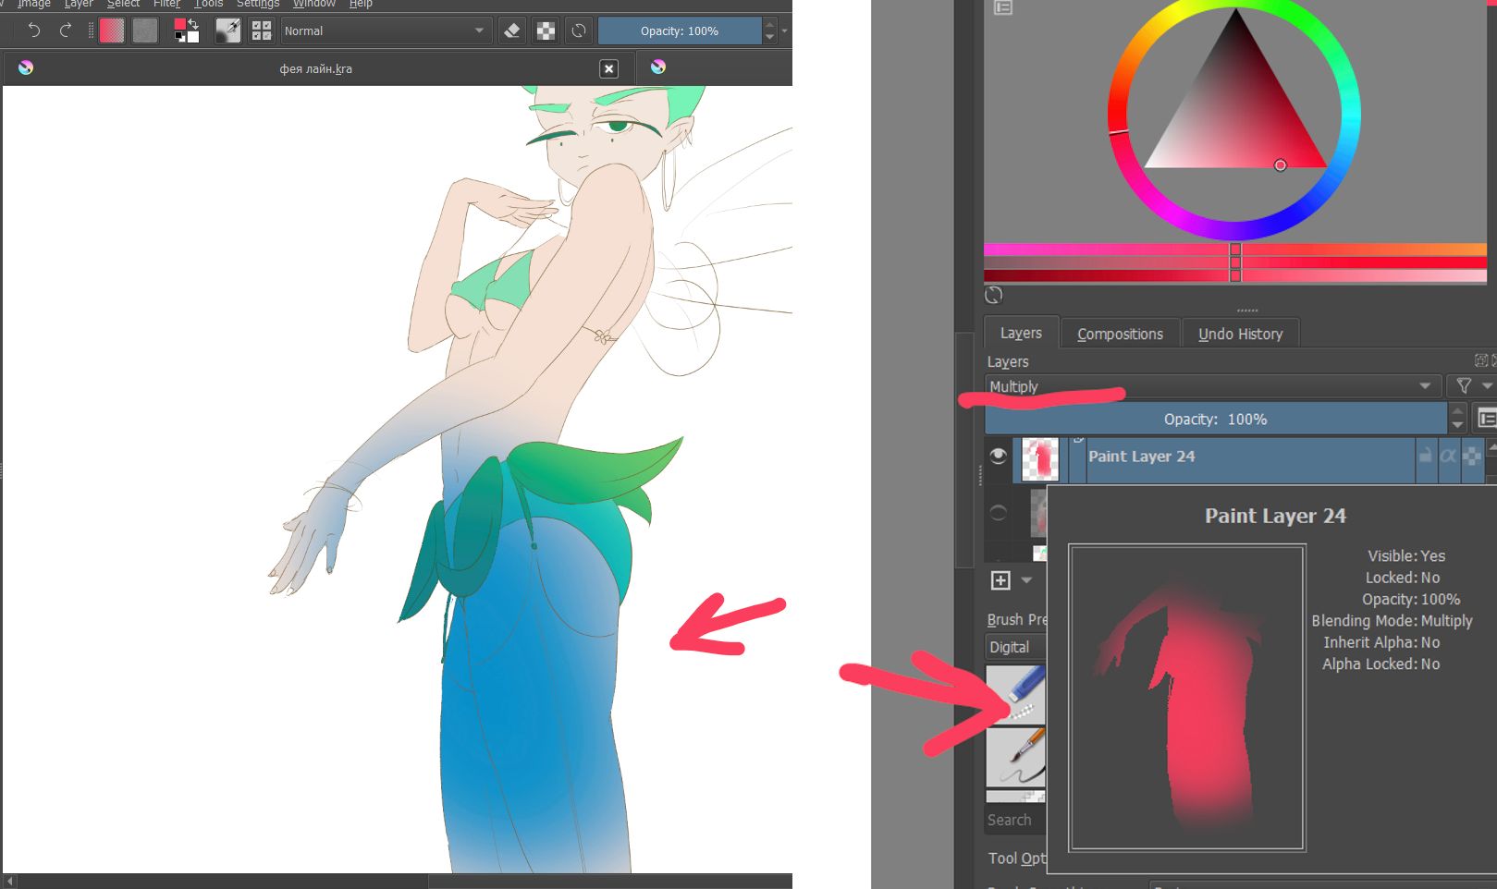The image size is (1497, 889).
Task: Hide Paint Layer 24 using eye icon
Action: pyautogui.click(x=999, y=457)
